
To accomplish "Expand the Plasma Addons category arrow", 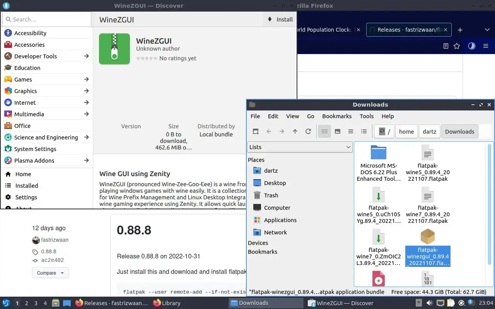I will click(86, 160).
